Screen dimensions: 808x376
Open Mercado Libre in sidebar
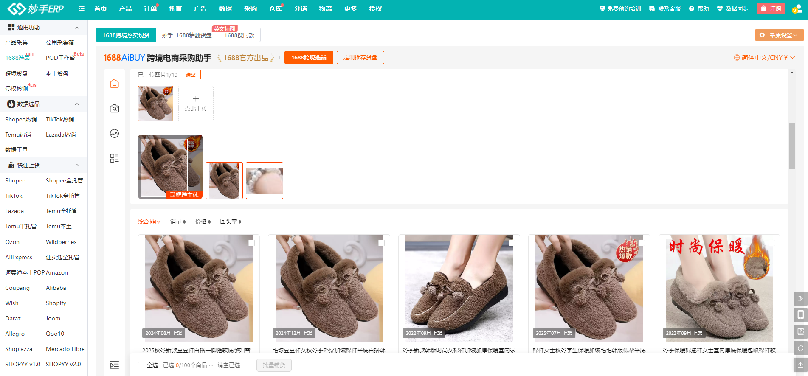coord(65,349)
